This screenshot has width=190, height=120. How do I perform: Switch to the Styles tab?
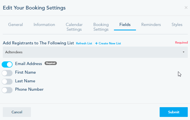point(177,25)
